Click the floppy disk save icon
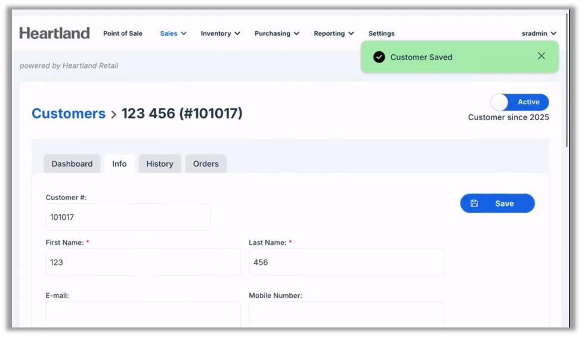The width and height of the screenshot is (582, 337). [x=474, y=204]
